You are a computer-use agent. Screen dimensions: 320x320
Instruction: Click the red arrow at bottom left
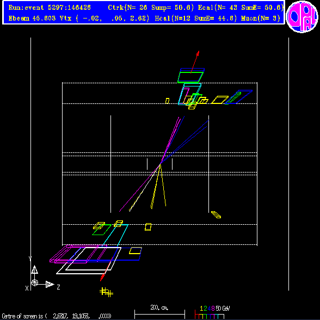[x=106, y=269]
